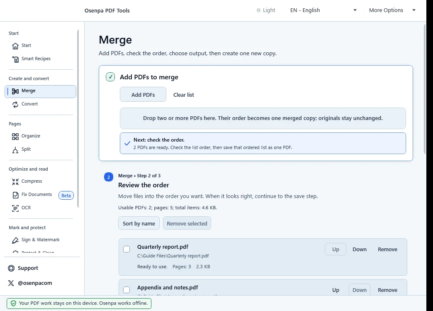Select the Split tool icon

pyautogui.click(x=15, y=150)
